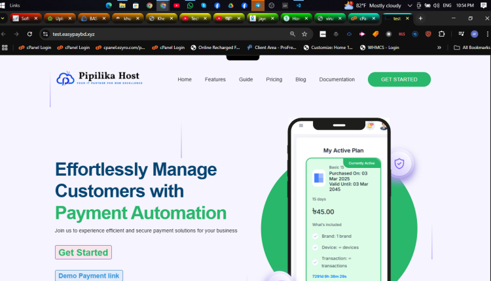The image size is (491, 281).
Task: Open Microsoft Edge from the taskbar
Action: point(109,5)
